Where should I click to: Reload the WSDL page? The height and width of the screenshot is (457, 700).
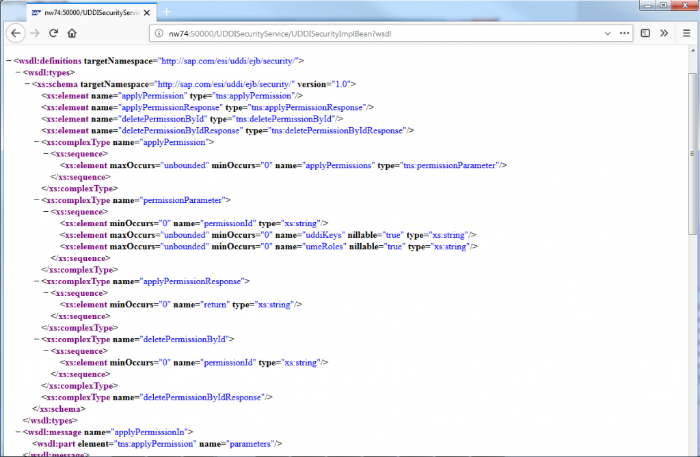53,33
